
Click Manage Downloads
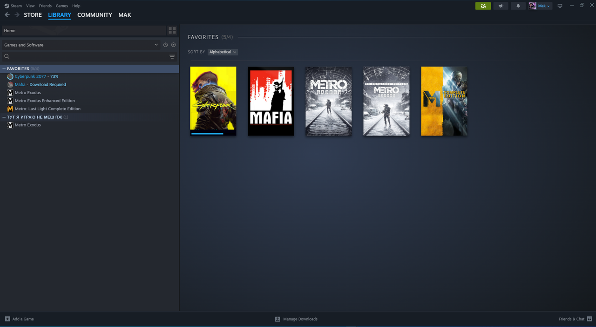pos(300,319)
